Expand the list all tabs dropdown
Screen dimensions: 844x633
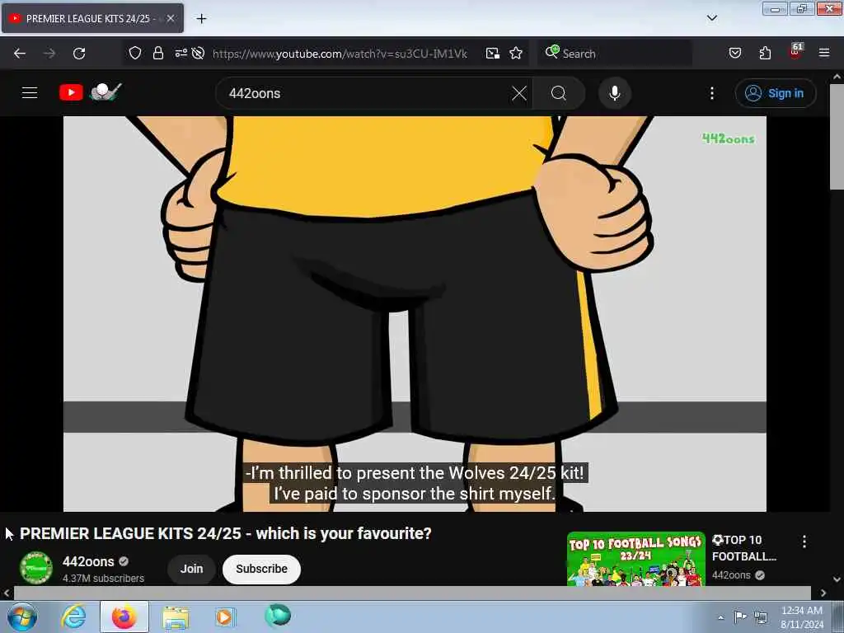pos(711,18)
